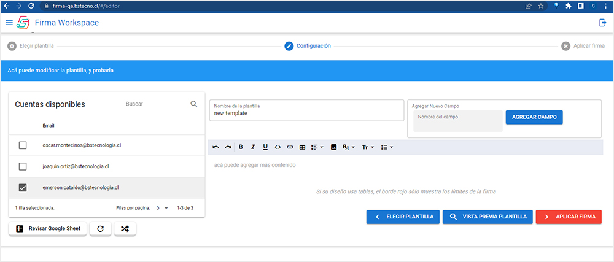Open the hamburger navigation menu
Screen dimensions: 614x262
pos(9,23)
